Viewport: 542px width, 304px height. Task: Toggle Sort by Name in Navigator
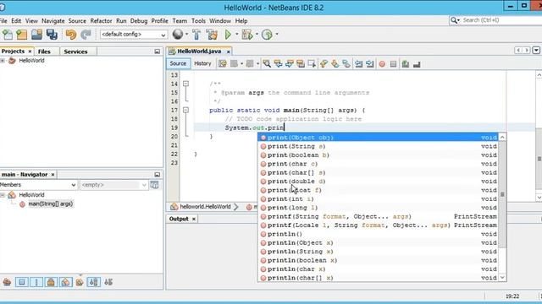(94, 282)
